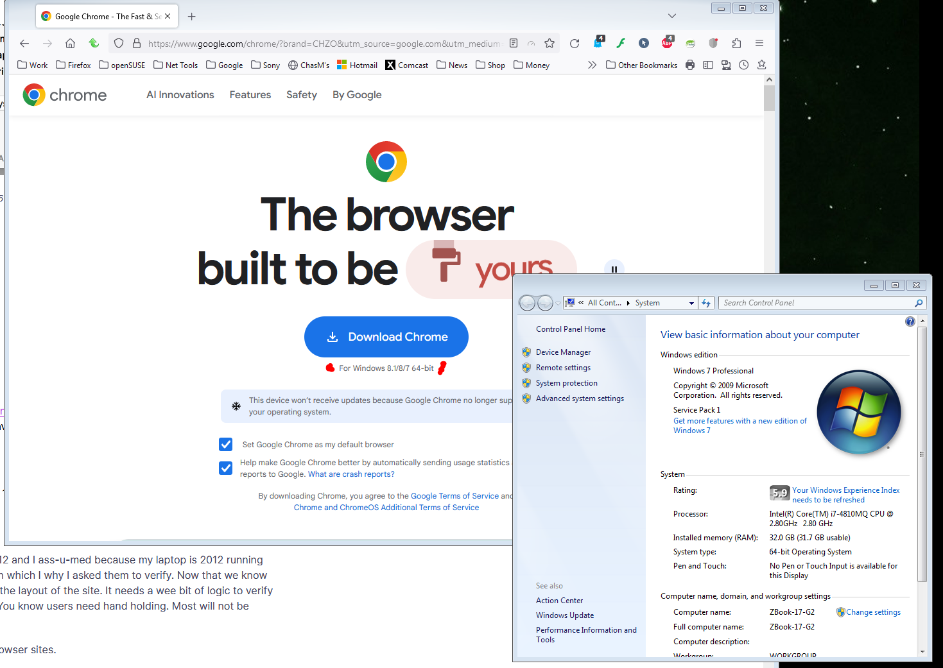Open Control Panel Home link

571,329
